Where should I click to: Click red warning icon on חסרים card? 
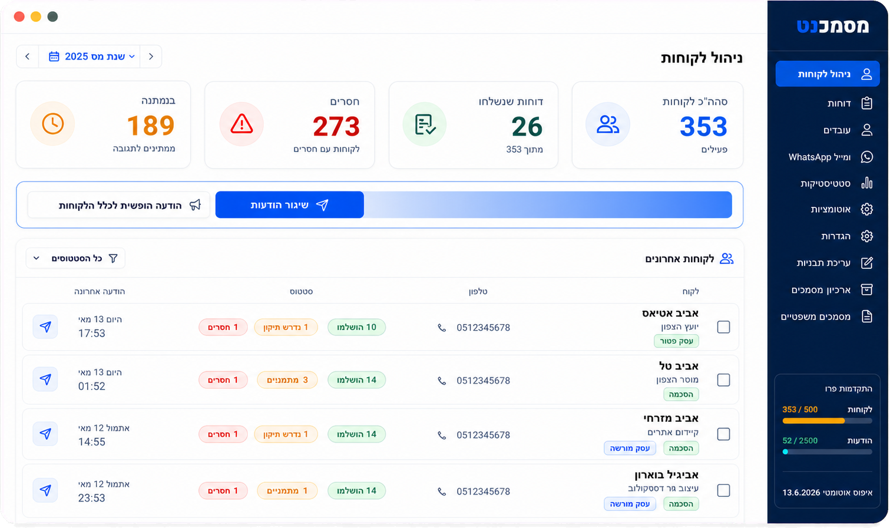241,124
